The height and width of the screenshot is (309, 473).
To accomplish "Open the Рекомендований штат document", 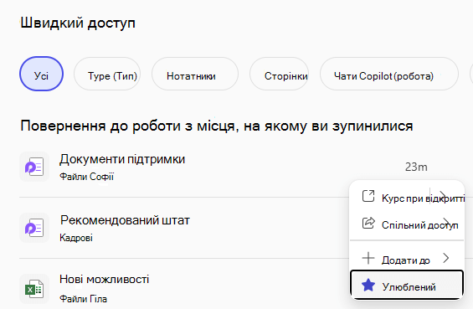I will point(125,220).
